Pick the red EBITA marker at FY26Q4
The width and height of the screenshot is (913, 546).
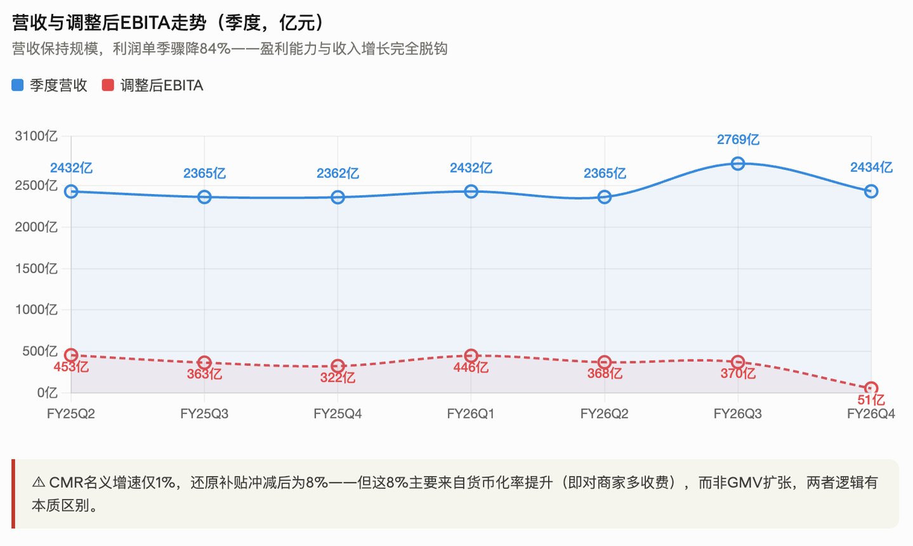pyautogui.click(x=871, y=389)
